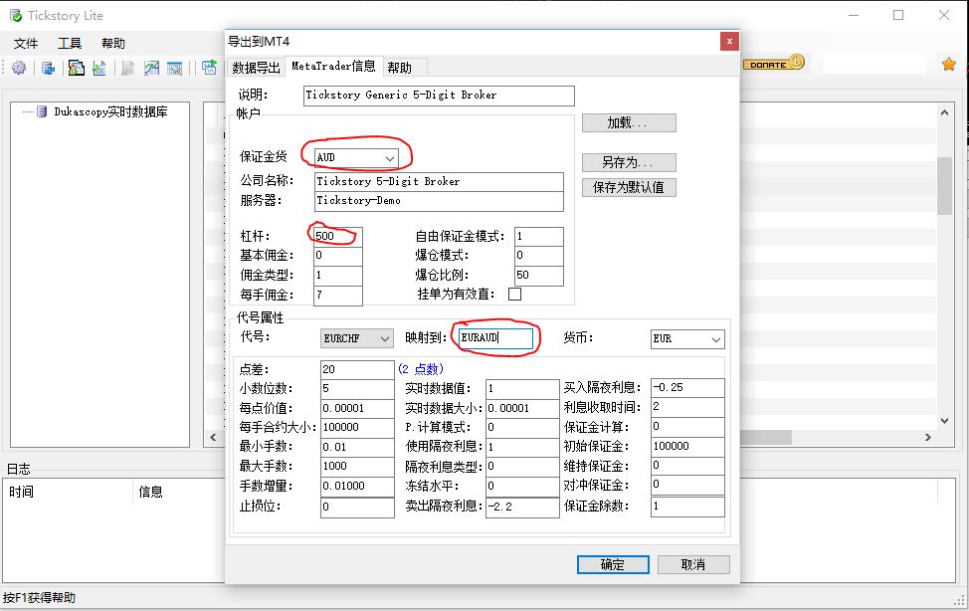Click the data table grid toolbar icon
969x611 pixels.
175,68
